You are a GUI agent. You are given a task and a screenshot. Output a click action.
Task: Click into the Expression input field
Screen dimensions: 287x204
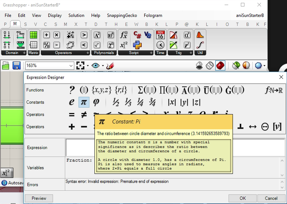(x=175, y=147)
